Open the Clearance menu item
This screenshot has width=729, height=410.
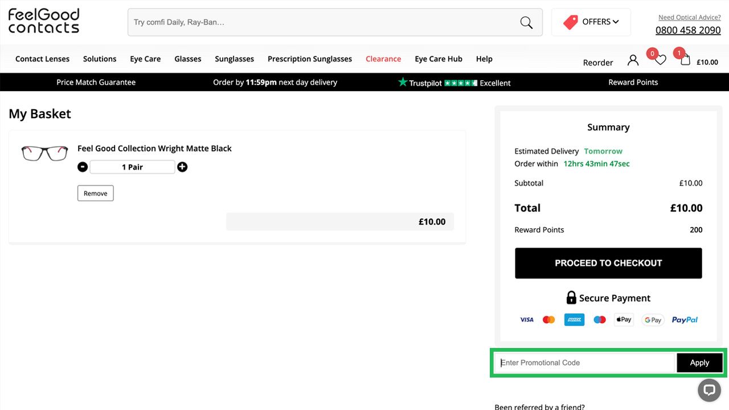coord(383,59)
